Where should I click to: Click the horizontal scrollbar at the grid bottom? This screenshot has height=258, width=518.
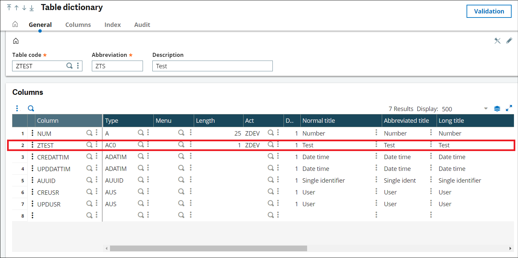coord(209,248)
